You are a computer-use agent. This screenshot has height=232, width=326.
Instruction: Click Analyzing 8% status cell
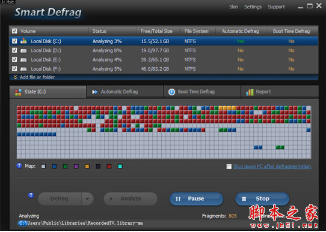tap(107, 50)
